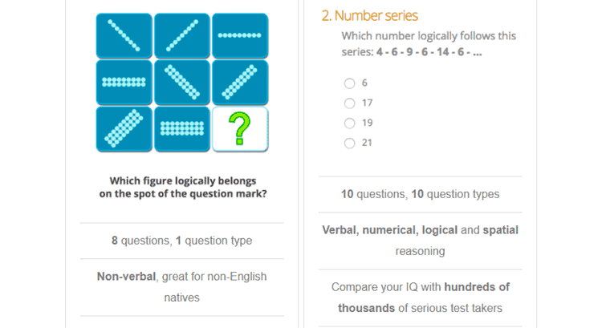Click 'Compare your IQ with hundreds of thousands' text
602x328 pixels.
pyautogui.click(x=421, y=298)
